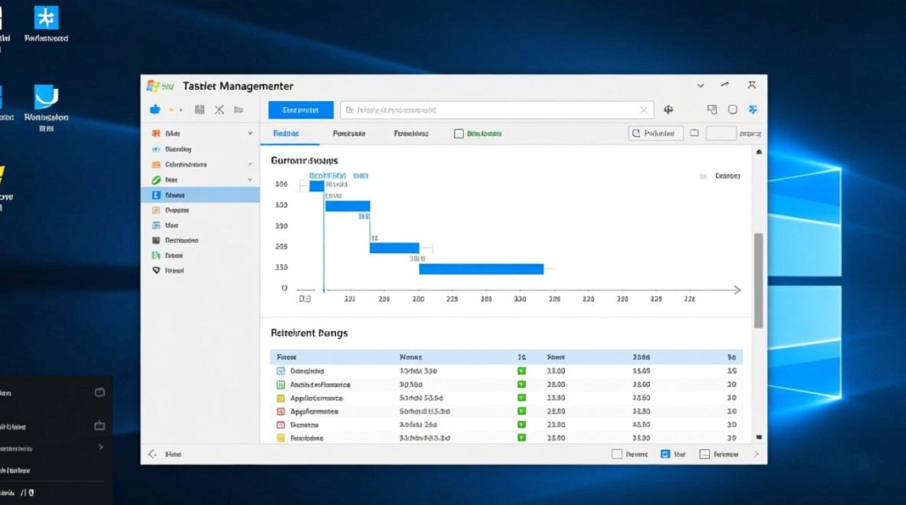Tick the first empty checkbox in bottom bar
The height and width of the screenshot is (505, 906).
(616, 454)
